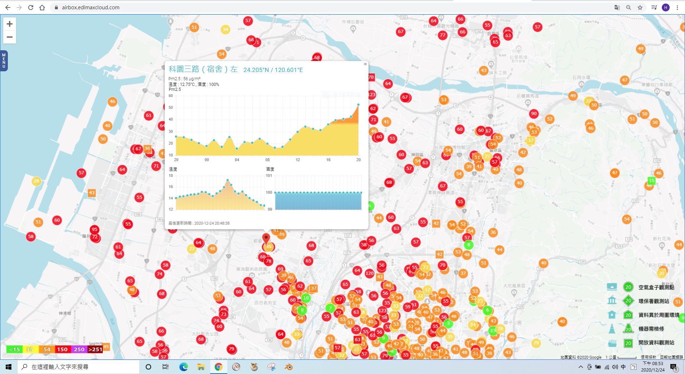This screenshot has height=374, width=685.
Task: Click the blue humidity chart area
Action: 318,201
